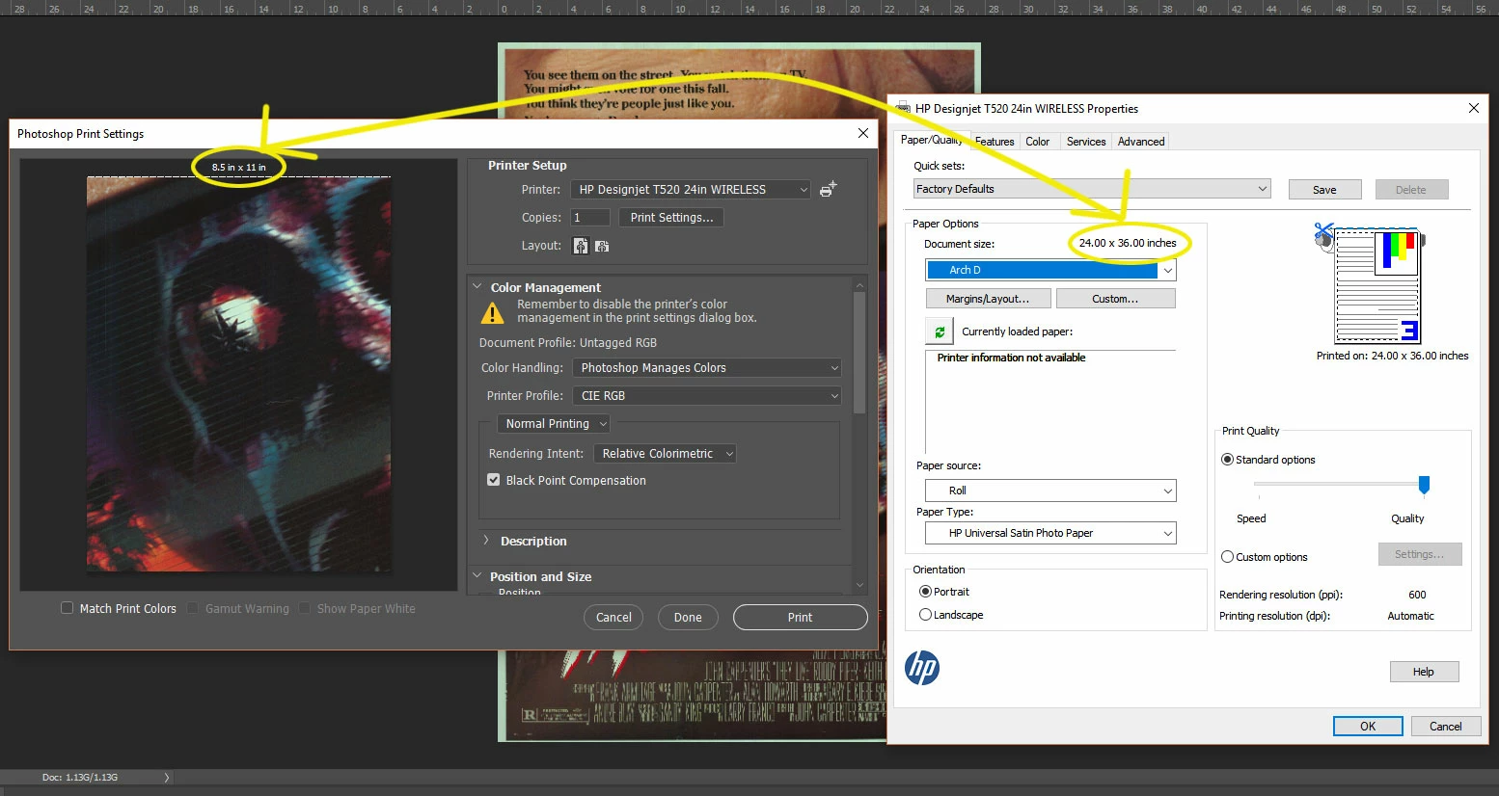
Task: Click Save quick set button
Action: point(1324,190)
